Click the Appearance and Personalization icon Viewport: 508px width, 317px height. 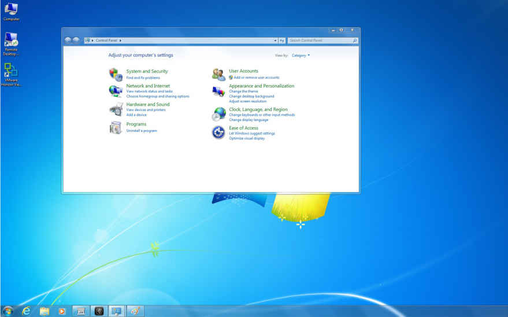pos(218,91)
